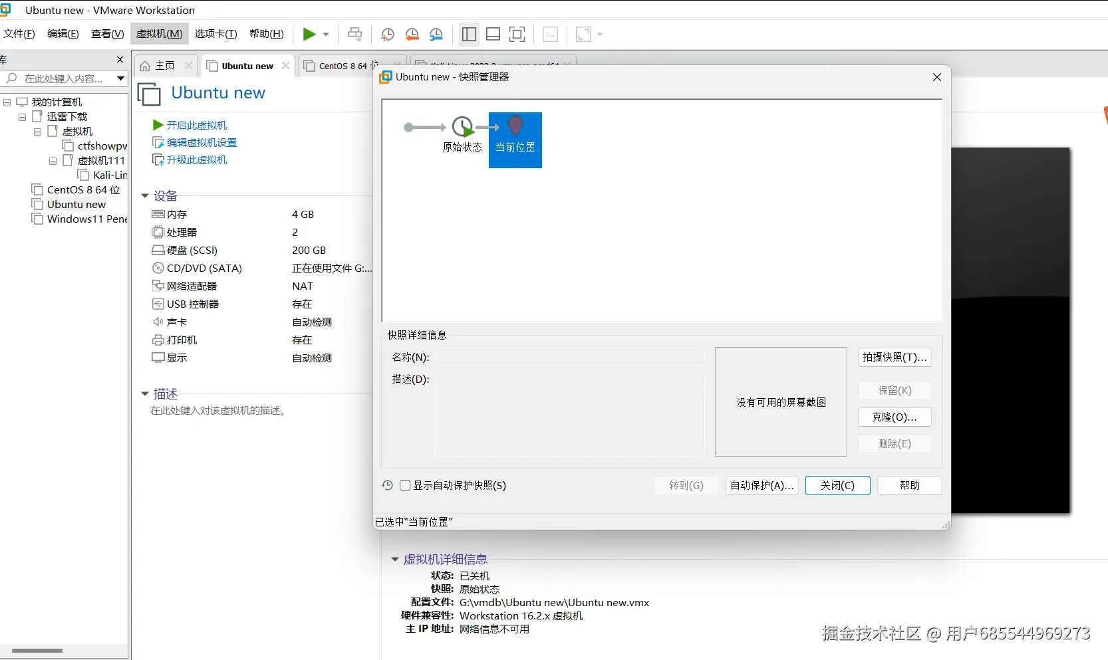
Task: Click the revert to snapshot toolbar icon
Action: click(x=412, y=35)
